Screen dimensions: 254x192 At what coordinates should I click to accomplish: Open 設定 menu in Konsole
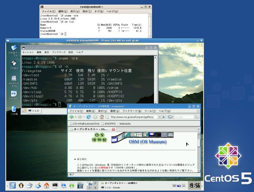(x=71, y=52)
